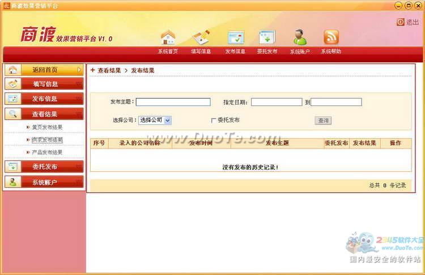The height and width of the screenshot is (275, 425).
Task: Select the 供求发布结果 sidebar item
Action: coord(47,139)
